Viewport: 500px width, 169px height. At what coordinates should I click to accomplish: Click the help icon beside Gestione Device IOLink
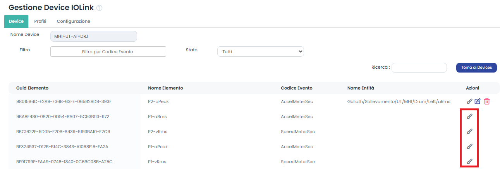tap(99, 8)
